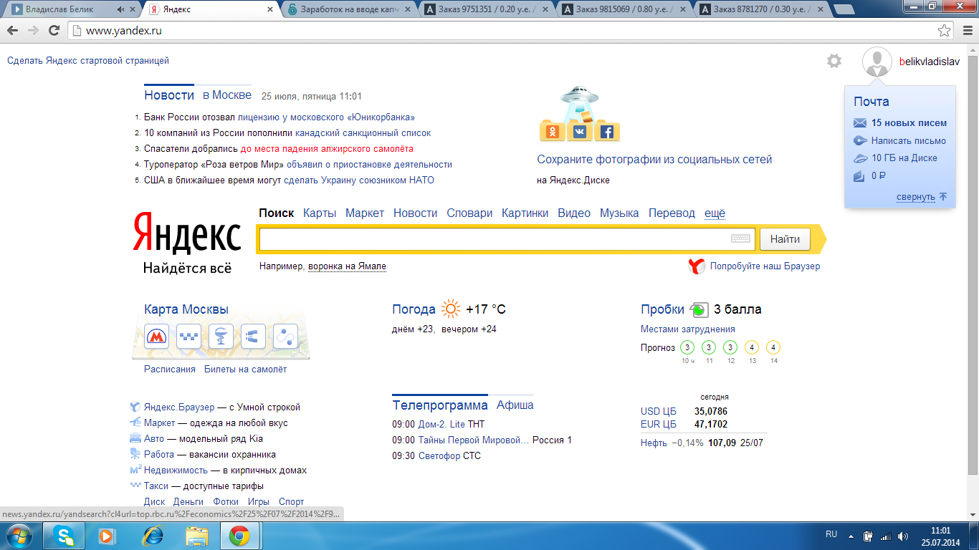Open Internet Explorer from the taskbar
Screen dimensions: 979x550
pos(153,536)
